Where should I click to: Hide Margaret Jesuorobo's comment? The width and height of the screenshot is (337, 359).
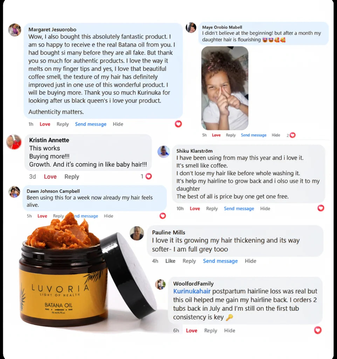coord(118,124)
